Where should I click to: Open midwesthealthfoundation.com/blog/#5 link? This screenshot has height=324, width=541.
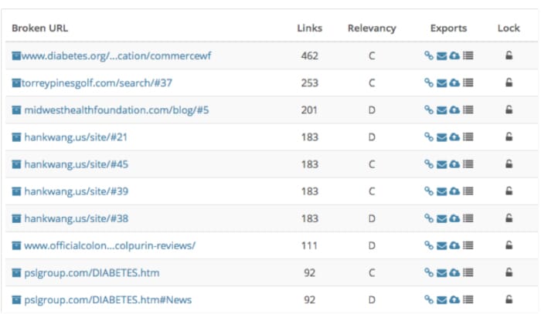pyautogui.click(x=117, y=110)
